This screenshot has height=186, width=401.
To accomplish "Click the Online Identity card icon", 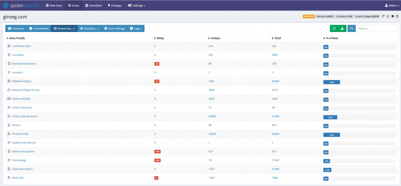I will (9, 99).
